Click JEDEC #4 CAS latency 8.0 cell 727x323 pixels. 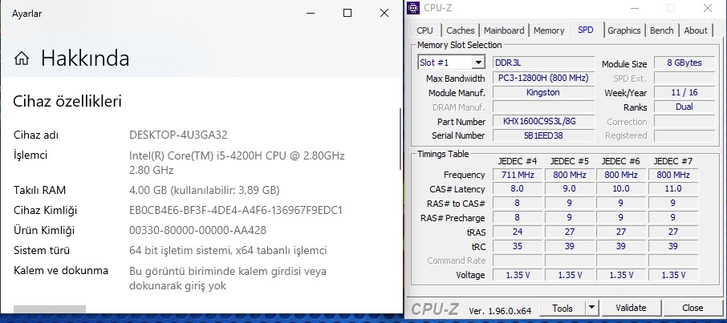[518, 188]
